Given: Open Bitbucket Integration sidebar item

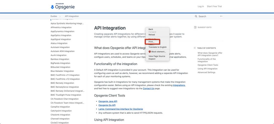Looking at the screenshot, I should 60,67.
